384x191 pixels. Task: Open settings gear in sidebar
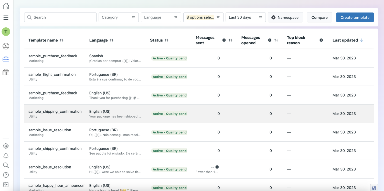6,146
